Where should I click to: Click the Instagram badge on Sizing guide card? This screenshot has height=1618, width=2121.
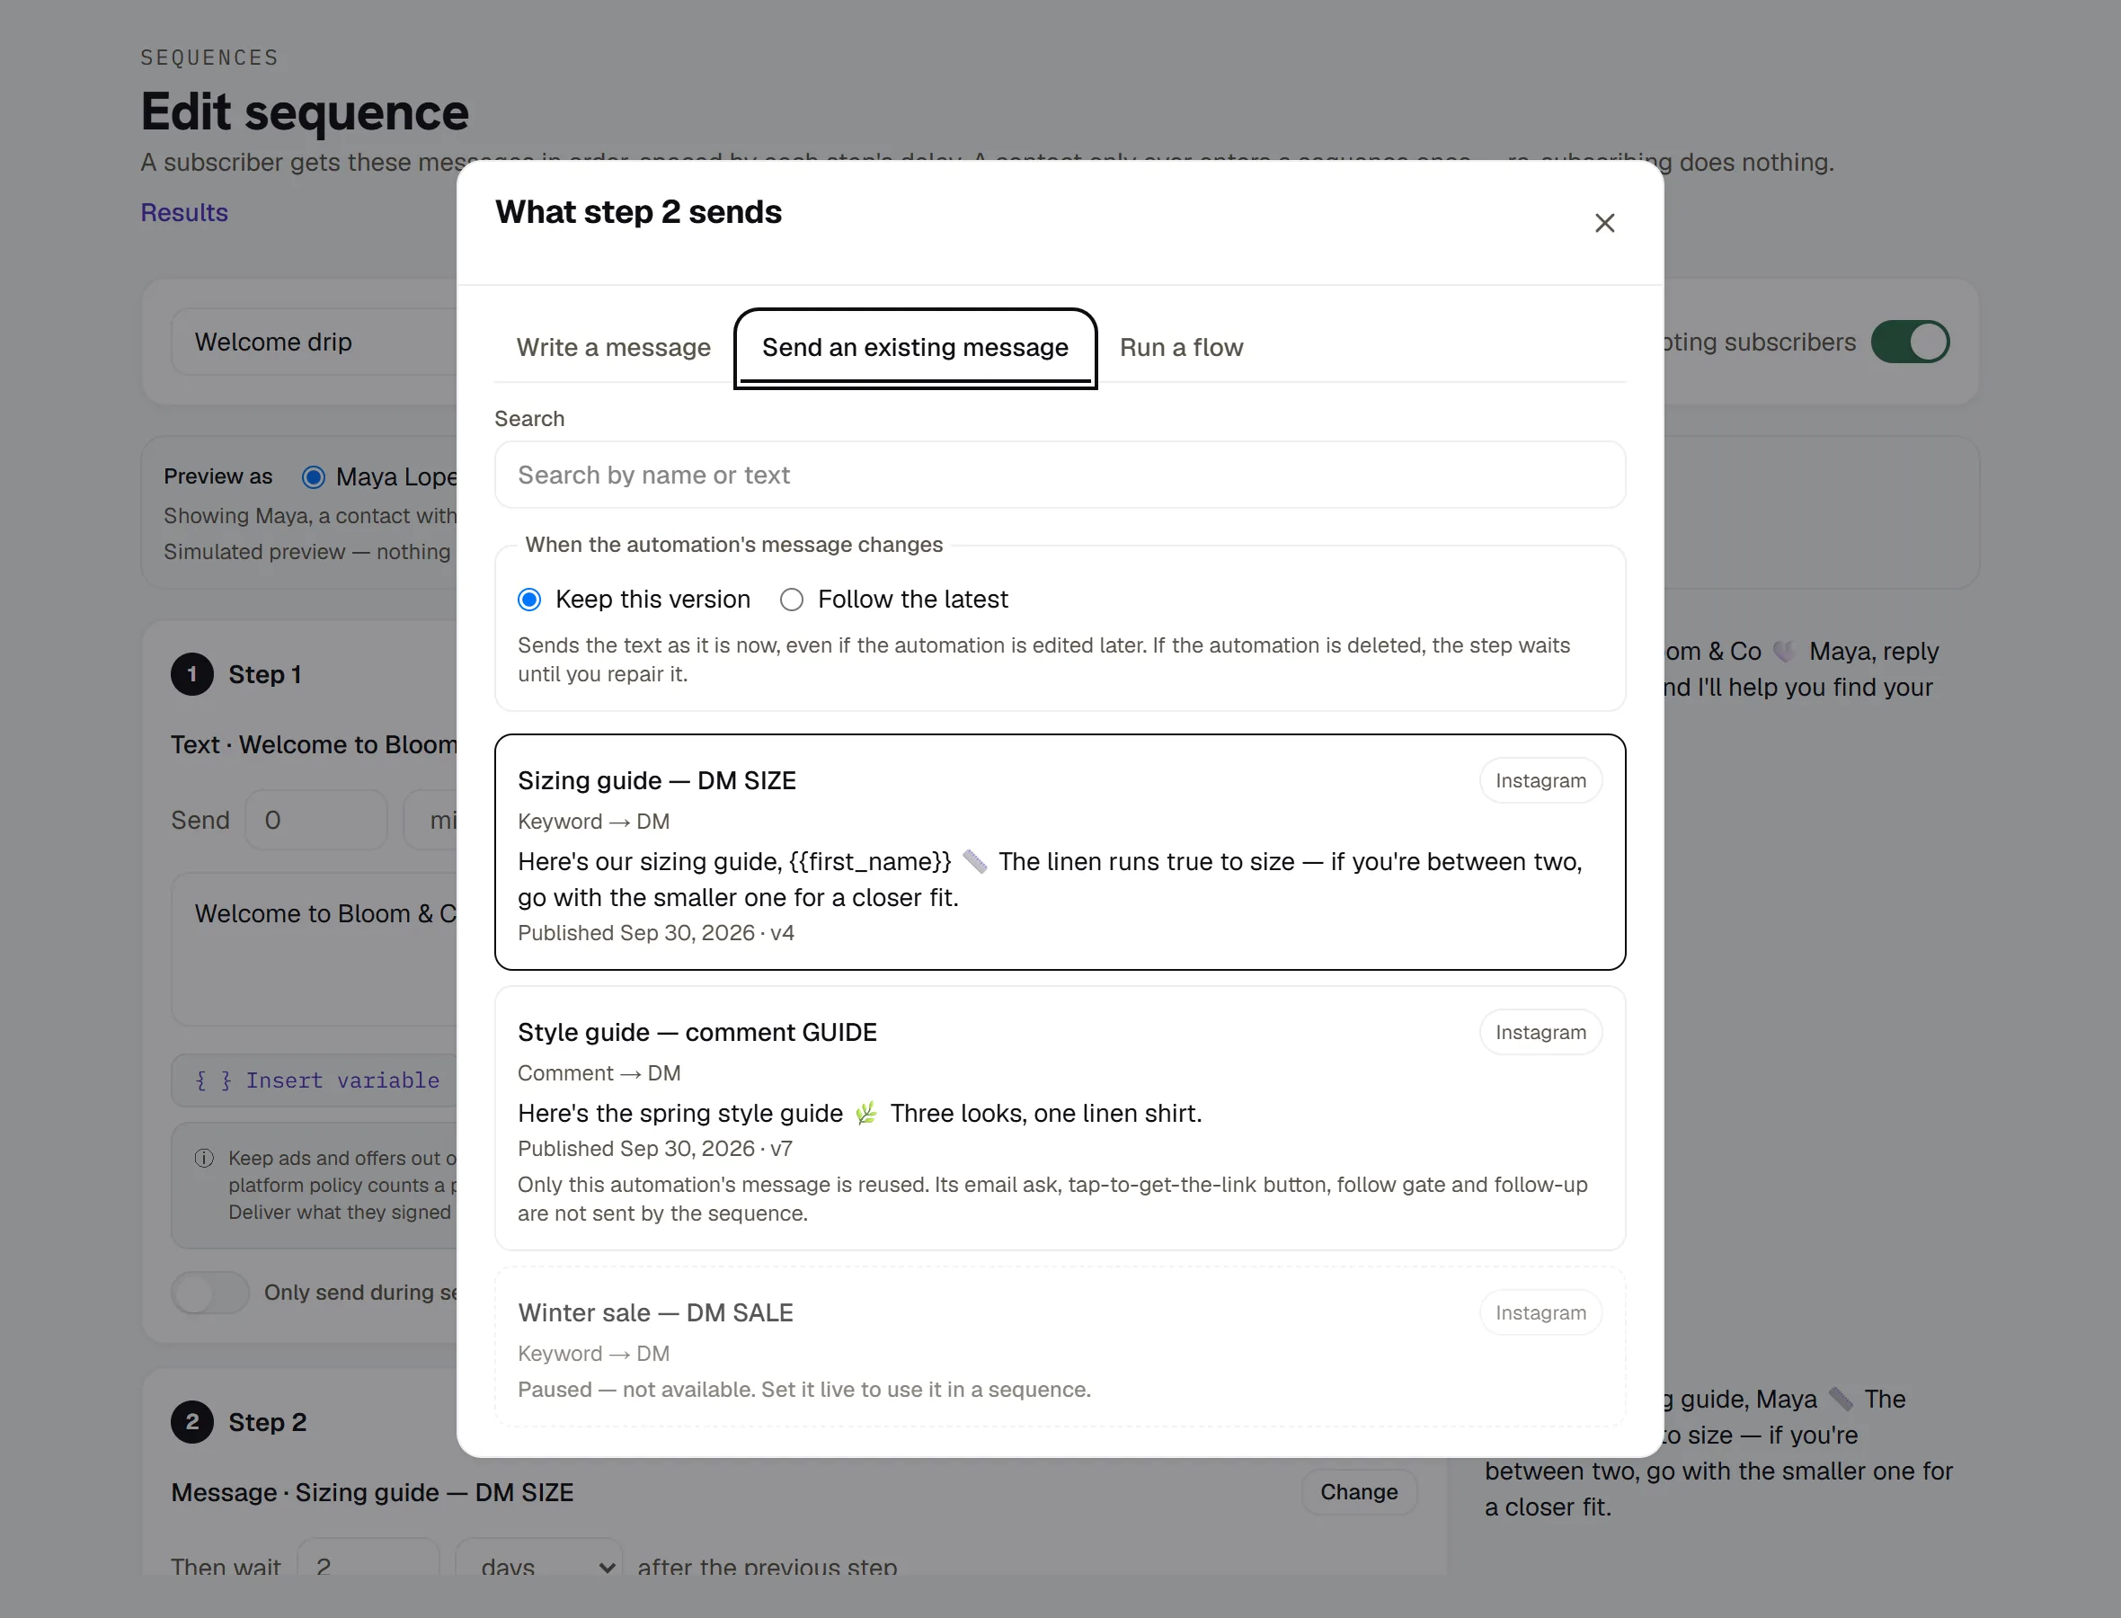(x=1540, y=780)
